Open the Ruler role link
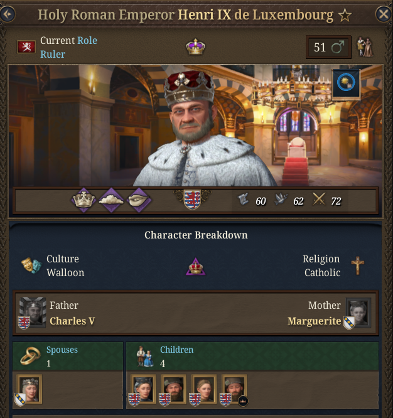Image resolution: width=393 pixels, height=418 pixels. (53, 55)
